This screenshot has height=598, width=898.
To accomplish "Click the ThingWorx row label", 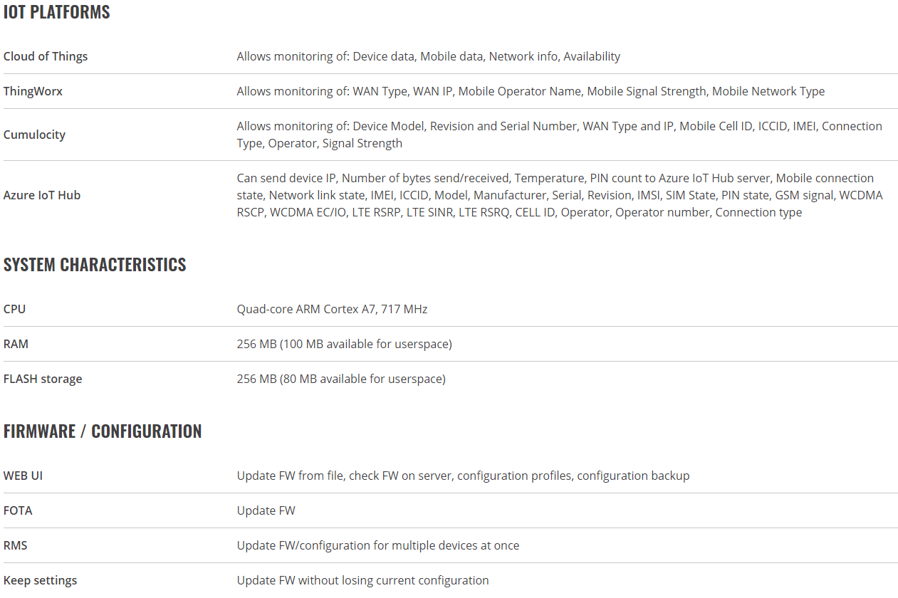I will (33, 91).
